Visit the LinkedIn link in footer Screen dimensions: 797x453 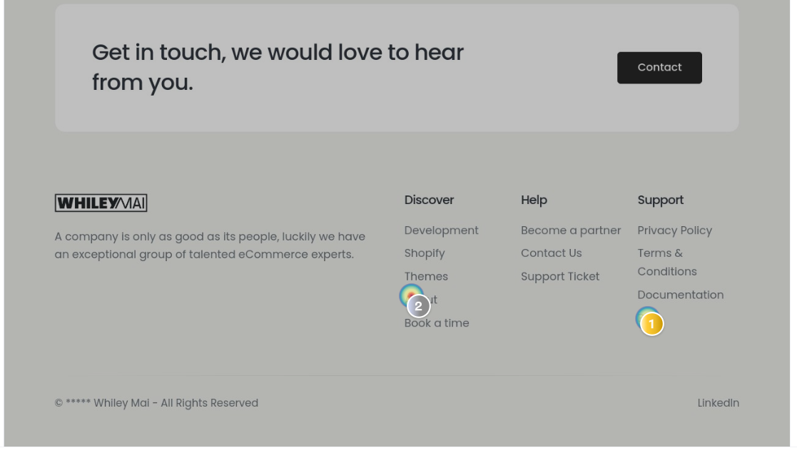point(719,403)
